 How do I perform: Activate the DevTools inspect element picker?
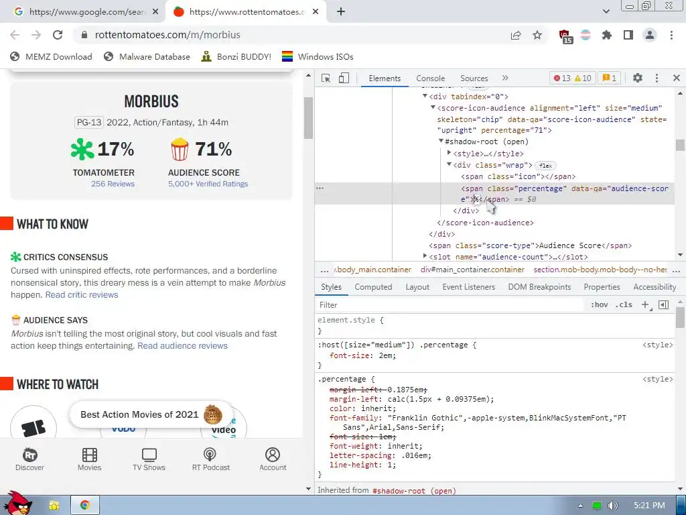[x=326, y=78]
